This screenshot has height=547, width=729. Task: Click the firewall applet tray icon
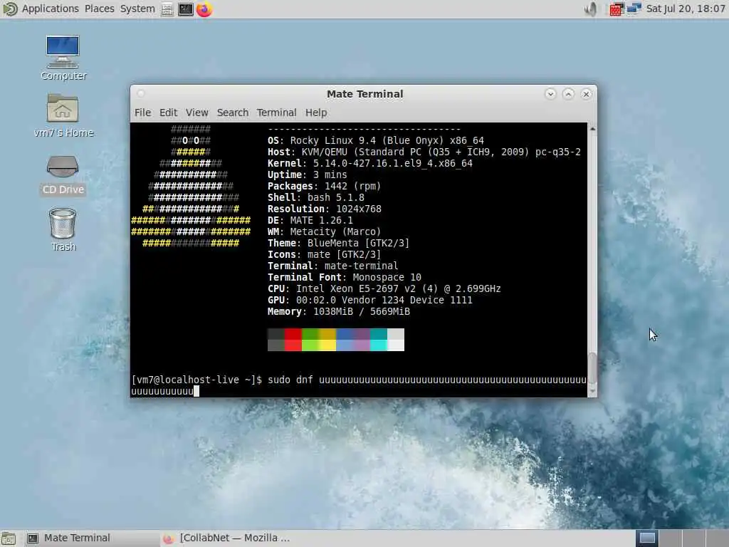click(616, 9)
